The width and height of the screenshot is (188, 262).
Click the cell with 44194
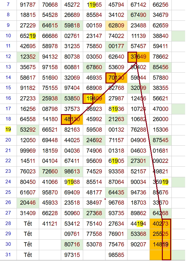pos(138,224)
